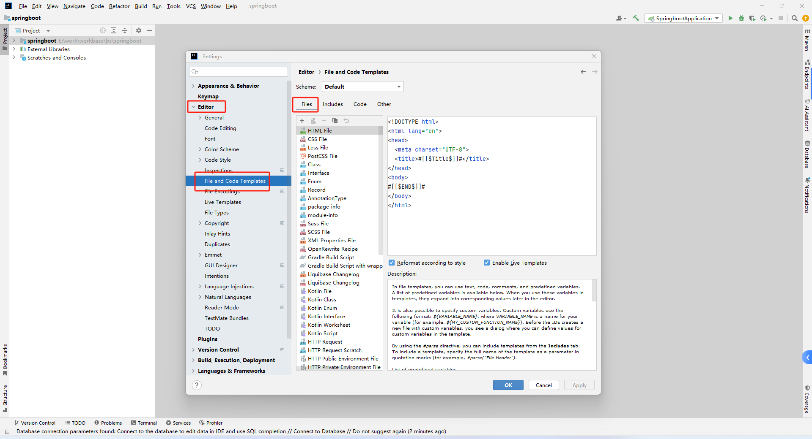Click the Apply button
Image resolution: width=812 pixels, height=439 pixels.
pos(579,385)
